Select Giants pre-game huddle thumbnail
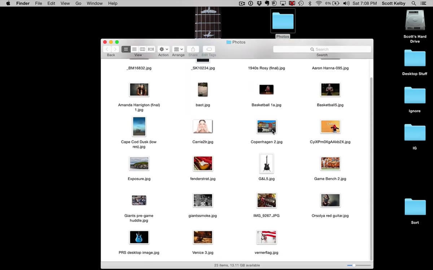 [139, 200]
